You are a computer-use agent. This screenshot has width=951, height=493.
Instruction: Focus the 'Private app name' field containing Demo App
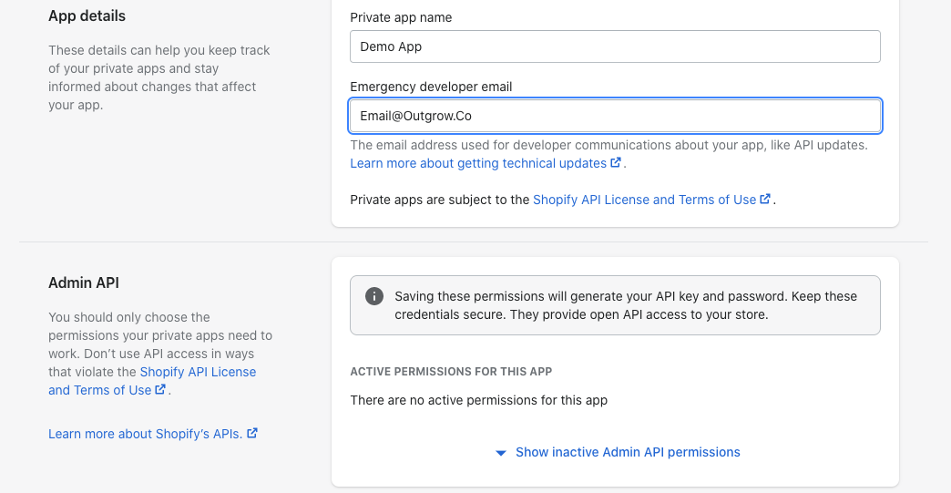pyautogui.click(x=615, y=46)
